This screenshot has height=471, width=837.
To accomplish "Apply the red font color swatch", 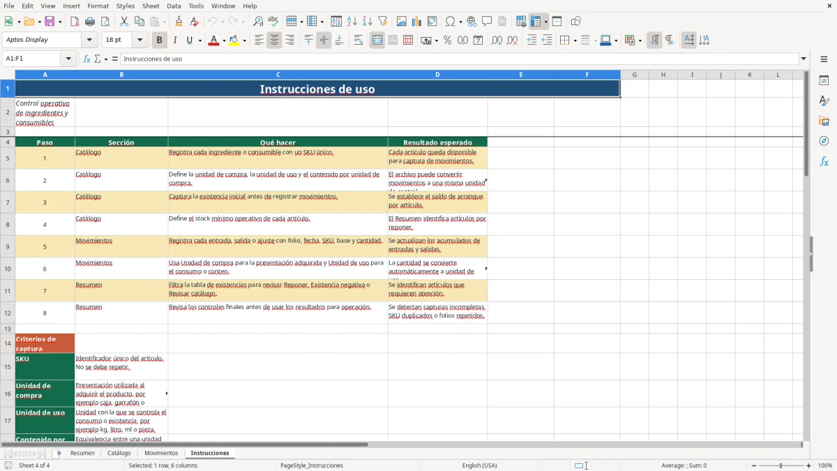I will (x=213, y=40).
